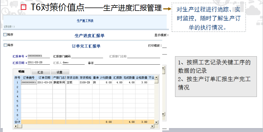Select the 换能车间 department cell
263x132 pixels.
[x=59, y=82]
